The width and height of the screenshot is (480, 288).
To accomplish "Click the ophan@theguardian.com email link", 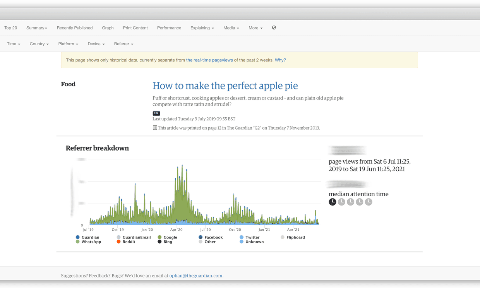I will (195, 276).
